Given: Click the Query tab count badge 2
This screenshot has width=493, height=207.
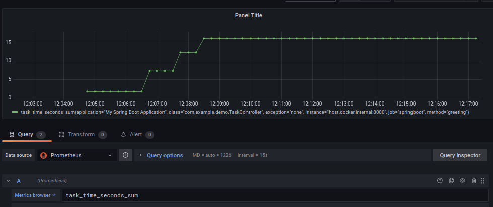Looking at the screenshot, I should 41,135.
